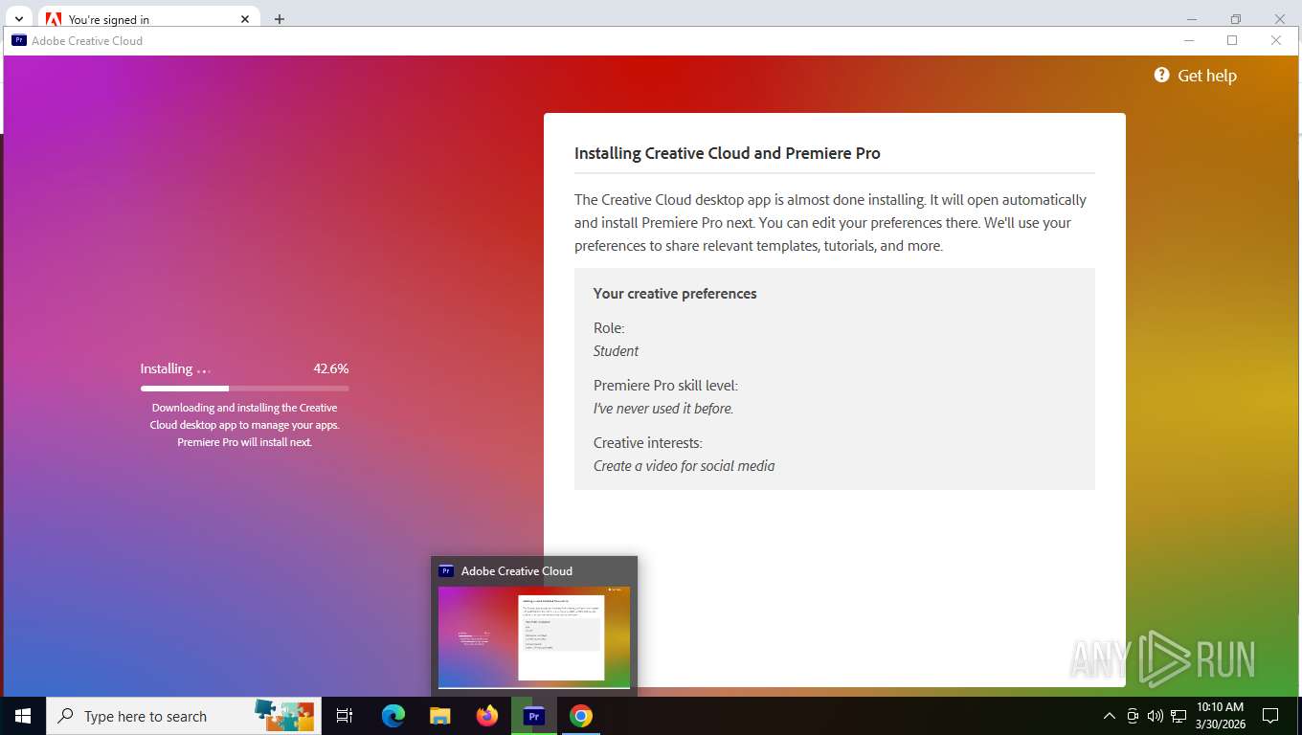
Task: Click the Adobe Creative Cloud title bar Pr icon
Action: tap(18, 40)
